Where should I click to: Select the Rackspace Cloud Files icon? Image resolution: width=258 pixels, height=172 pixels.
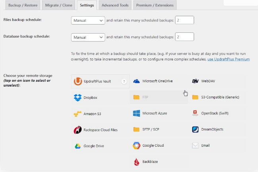[x=78, y=130]
